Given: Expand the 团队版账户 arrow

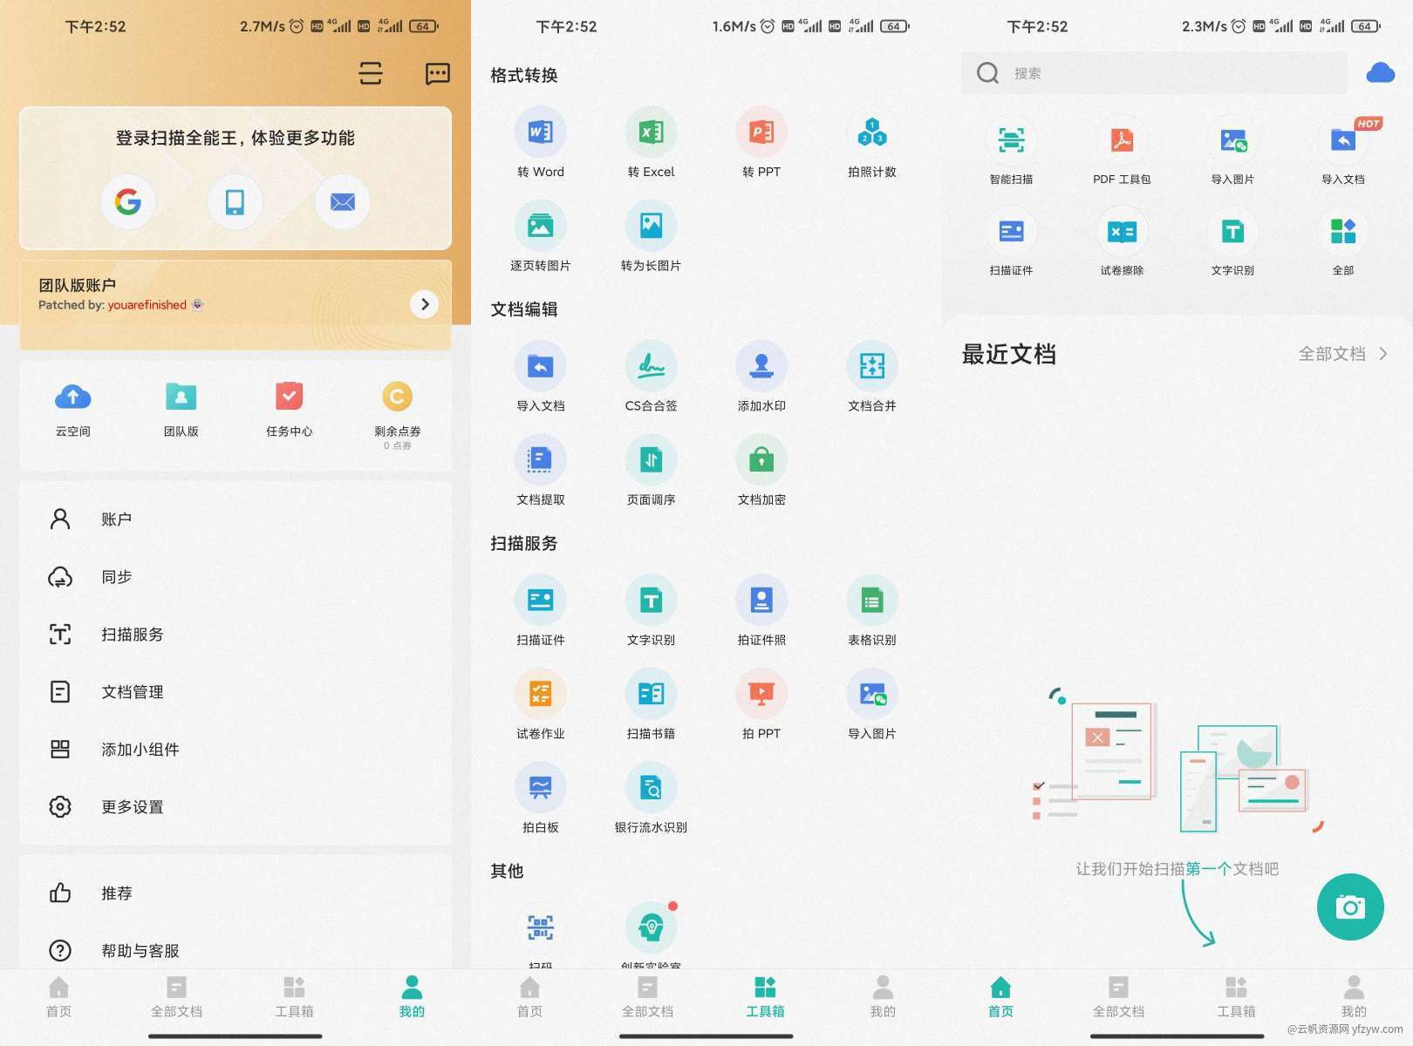Looking at the screenshot, I should click(425, 304).
